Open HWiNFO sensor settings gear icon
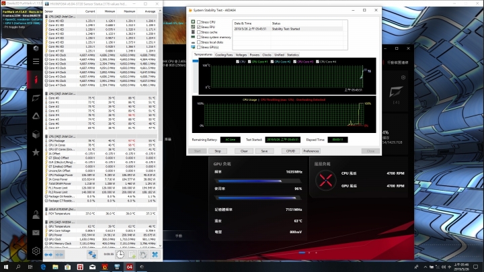 (x=143, y=255)
